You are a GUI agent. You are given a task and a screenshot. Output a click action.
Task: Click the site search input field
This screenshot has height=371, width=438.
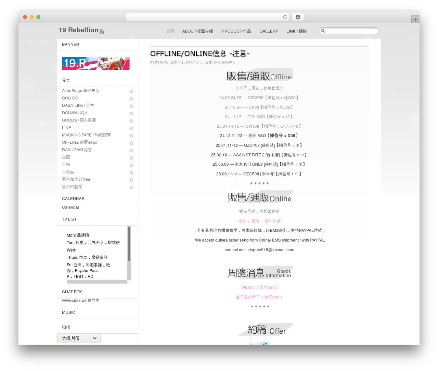tap(349, 31)
